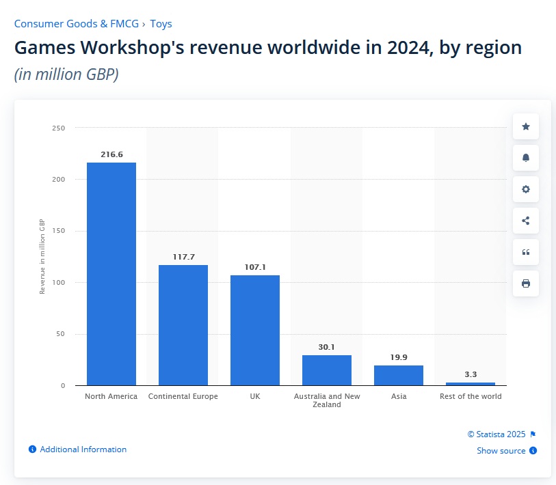Click the 117.7 value label
The height and width of the screenshot is (485, 556).
coord(184,257)
